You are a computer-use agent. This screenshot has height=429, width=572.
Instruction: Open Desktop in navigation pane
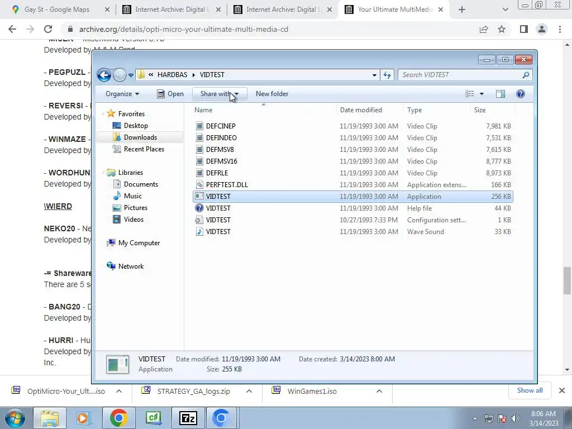(136, 126)
